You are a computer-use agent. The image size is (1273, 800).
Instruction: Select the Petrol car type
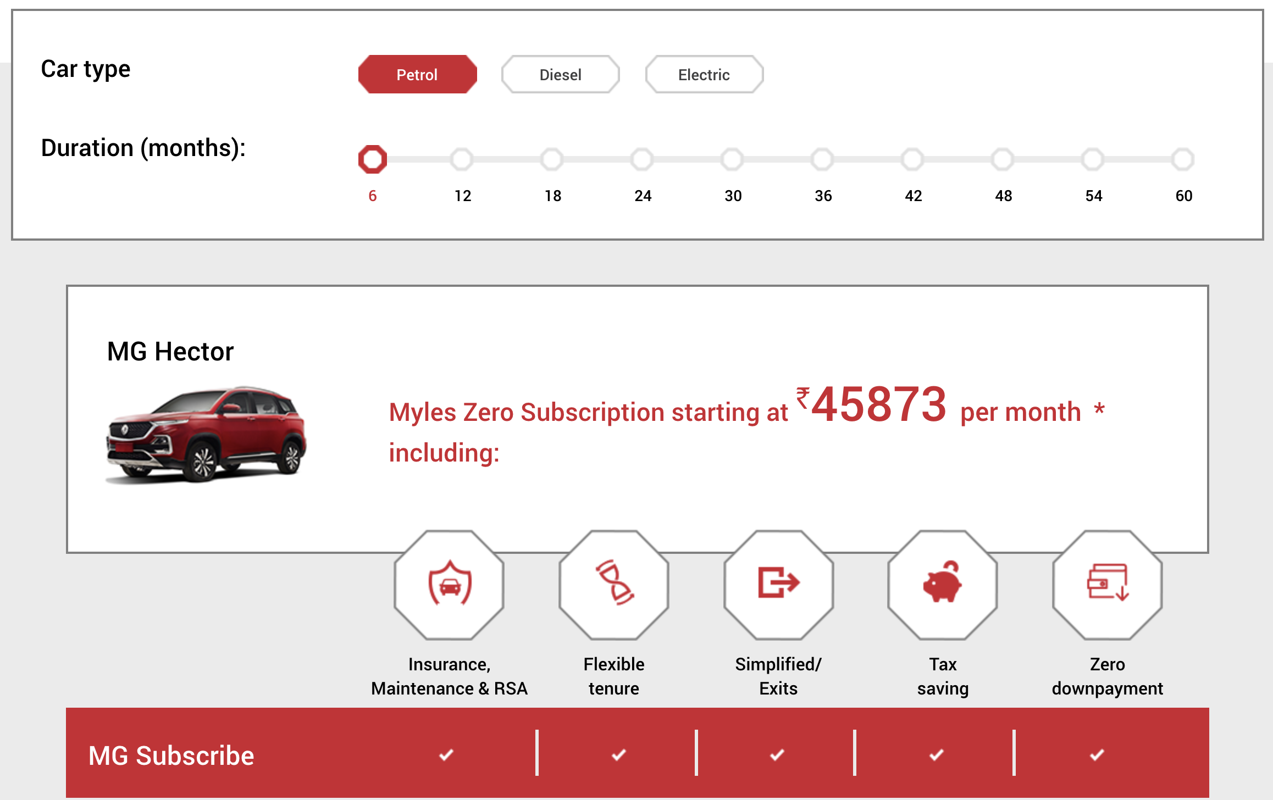point(417,74)
